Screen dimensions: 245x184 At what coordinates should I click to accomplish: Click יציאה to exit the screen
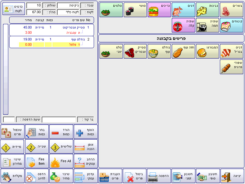point(232,176)
